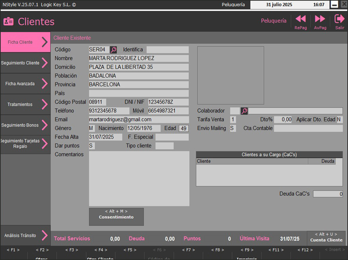Click the Clientes ID card icon
Screen dimensions: 348x260
pos(8,21)
